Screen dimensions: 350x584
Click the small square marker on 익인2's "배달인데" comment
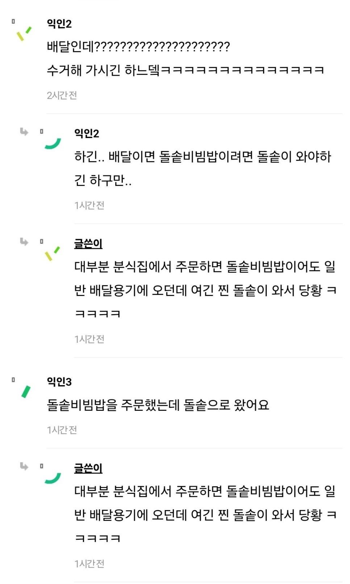click(13, 21)
